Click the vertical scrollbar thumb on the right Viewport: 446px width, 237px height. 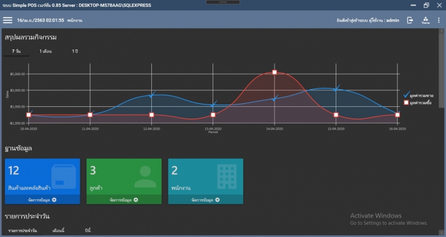click(442, 70)
